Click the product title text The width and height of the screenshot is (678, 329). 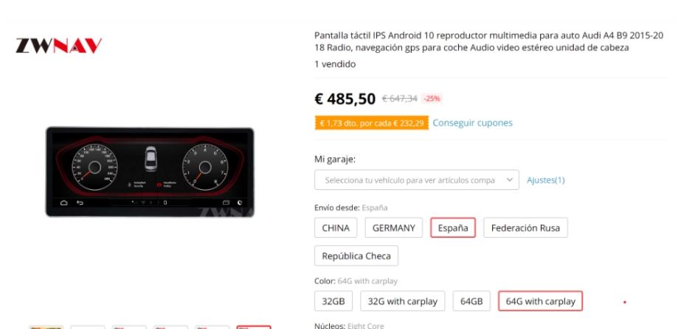(x=488, y=41)
